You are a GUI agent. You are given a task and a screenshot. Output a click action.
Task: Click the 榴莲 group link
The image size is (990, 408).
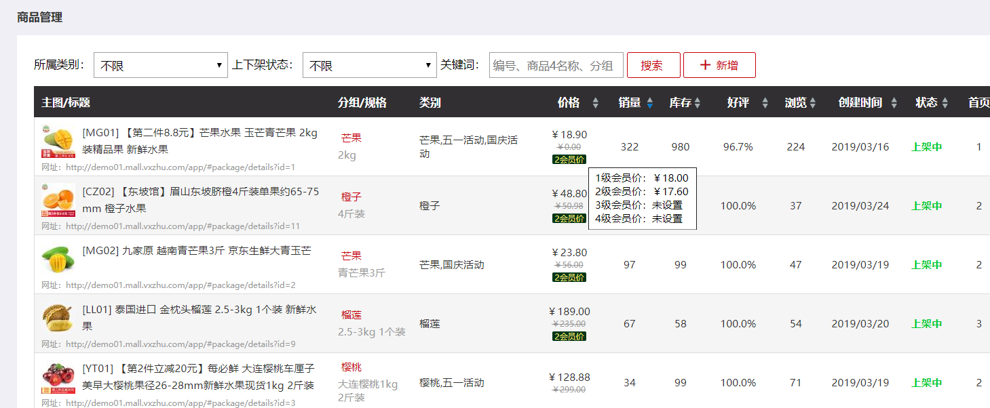(x=351, y=315)
